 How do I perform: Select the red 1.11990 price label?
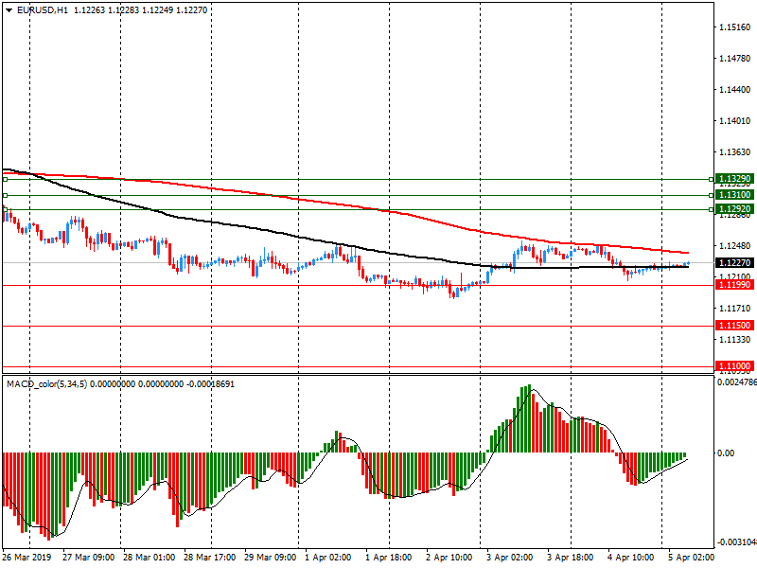732,284
